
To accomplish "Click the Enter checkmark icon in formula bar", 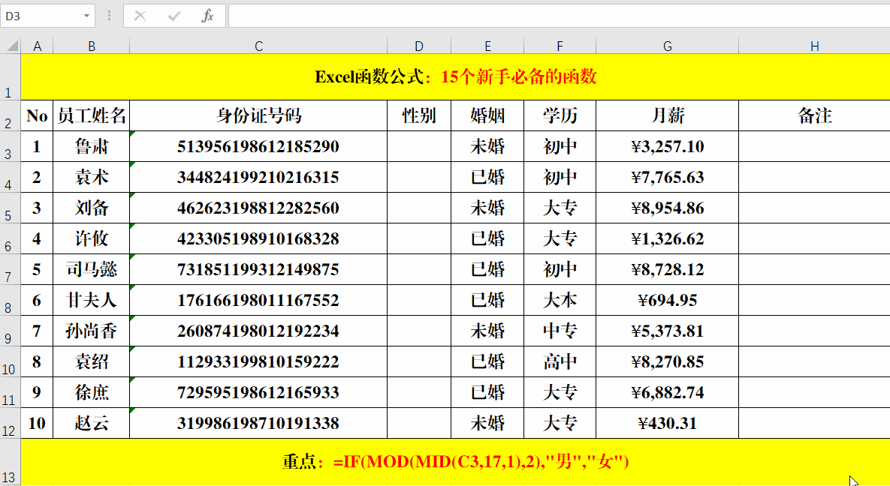I will tap(174, 16).
